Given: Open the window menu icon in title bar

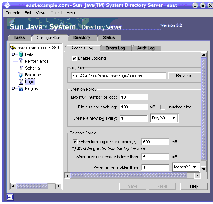Looking at the screenshot, I should (7, 5).
